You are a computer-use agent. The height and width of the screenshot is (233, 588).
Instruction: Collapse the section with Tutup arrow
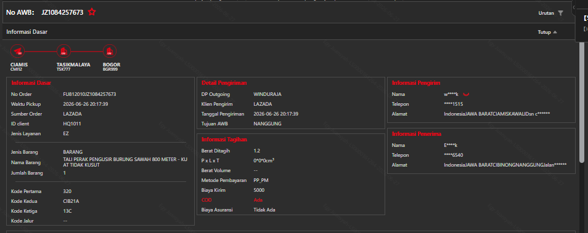[x=555, y=32]
